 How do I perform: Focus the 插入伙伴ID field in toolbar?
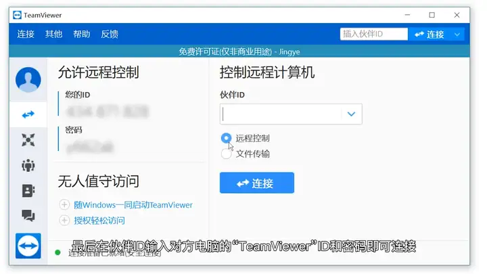click(x=374, y=35)
